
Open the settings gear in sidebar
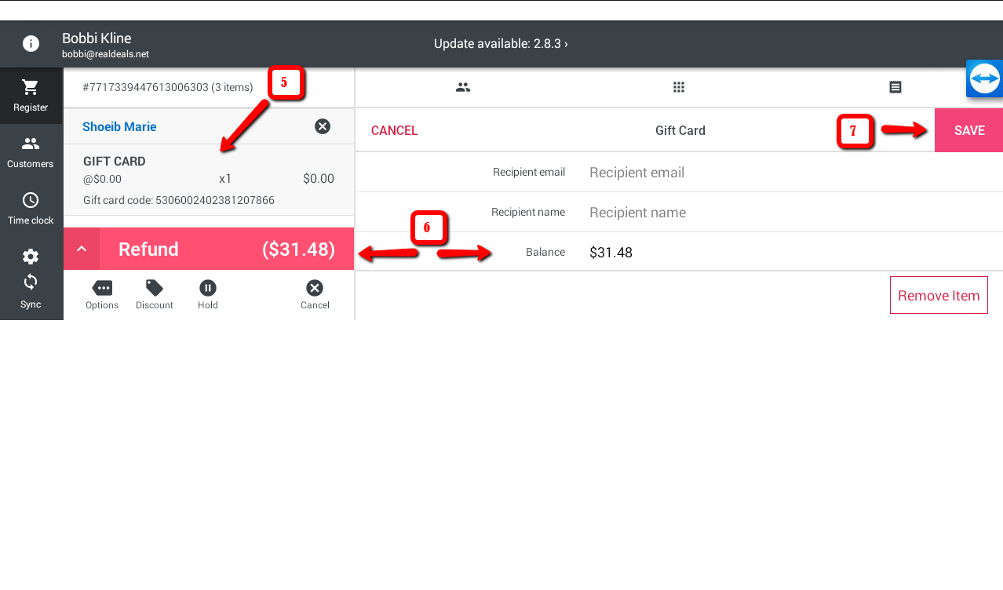[x=31, y=257]
